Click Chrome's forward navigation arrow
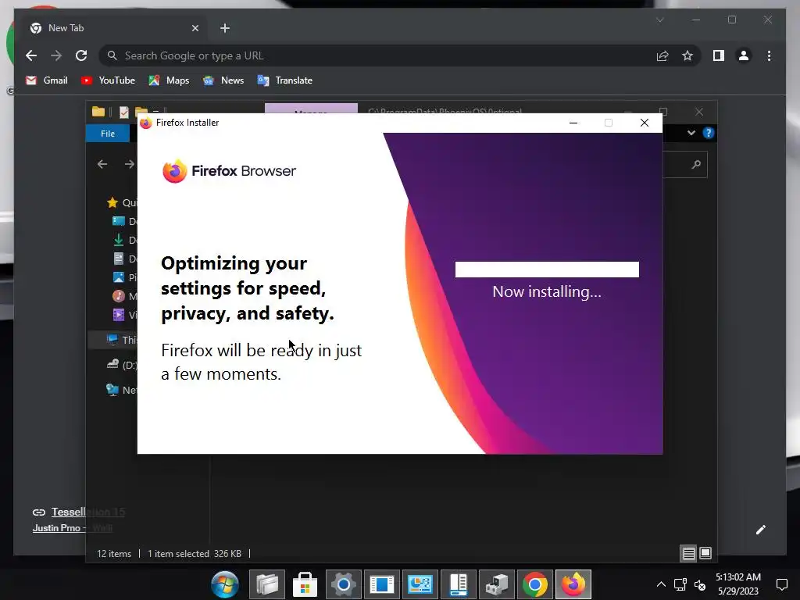 [56, 55]
